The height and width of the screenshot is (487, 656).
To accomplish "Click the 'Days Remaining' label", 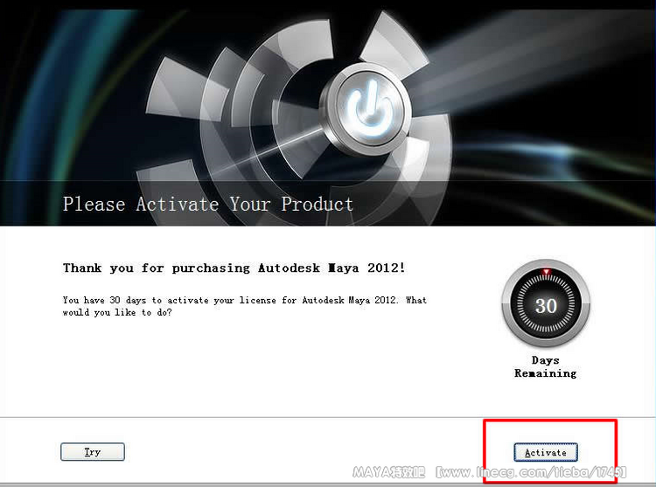I will (545, 366).
